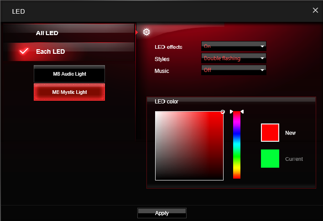323x221 pixels.
Task: Click the white corner of the saturation square
Action: (156, 113)
